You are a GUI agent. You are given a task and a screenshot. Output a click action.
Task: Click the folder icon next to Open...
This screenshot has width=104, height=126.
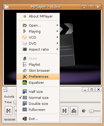pyautogui.click(x=25, y=25)
